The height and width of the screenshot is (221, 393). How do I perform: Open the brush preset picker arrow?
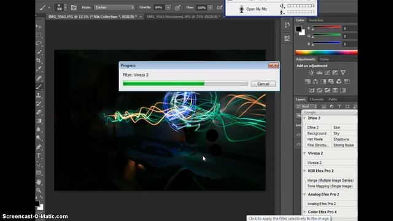pyautogui.click(x=65, y=7)
